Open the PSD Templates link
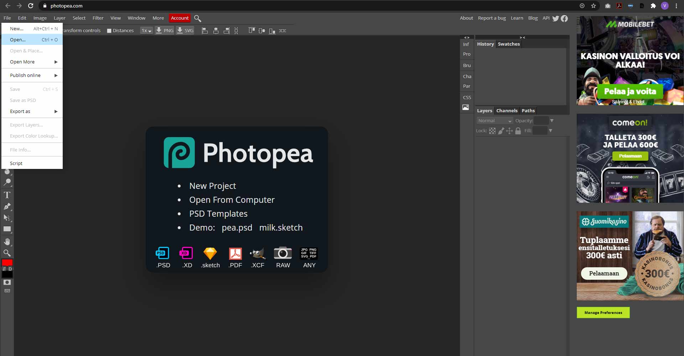 click(x=218, y=214)
